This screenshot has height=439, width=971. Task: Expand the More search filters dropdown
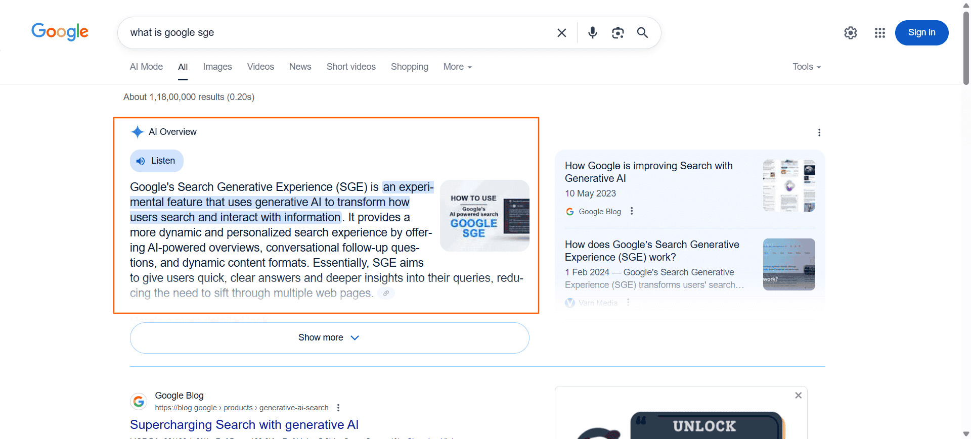click(x=457, y=67)
